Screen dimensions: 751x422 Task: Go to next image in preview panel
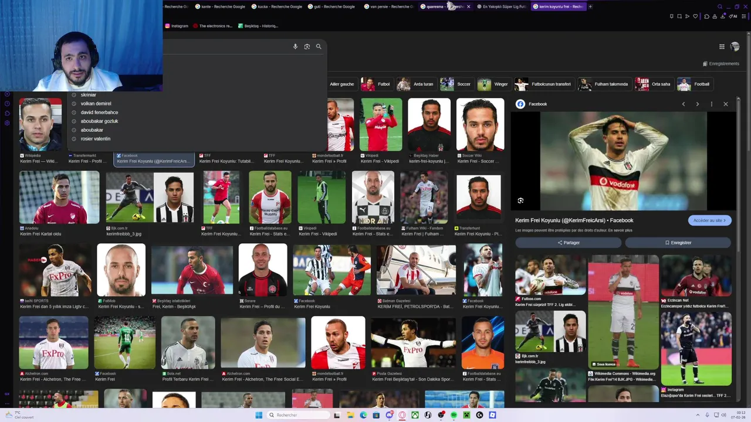697,104
